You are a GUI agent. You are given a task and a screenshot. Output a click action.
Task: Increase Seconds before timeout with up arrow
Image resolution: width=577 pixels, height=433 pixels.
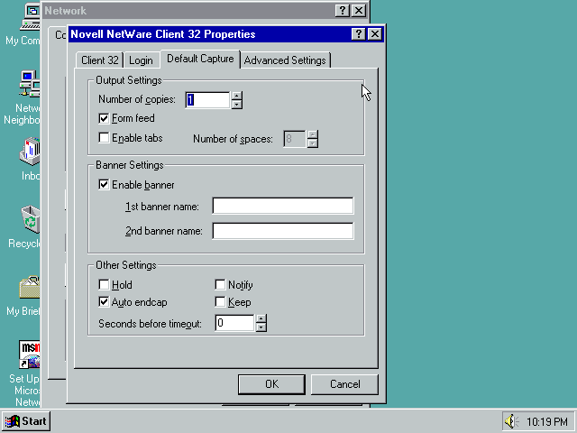pyautogui.click(x=261, y=318)
